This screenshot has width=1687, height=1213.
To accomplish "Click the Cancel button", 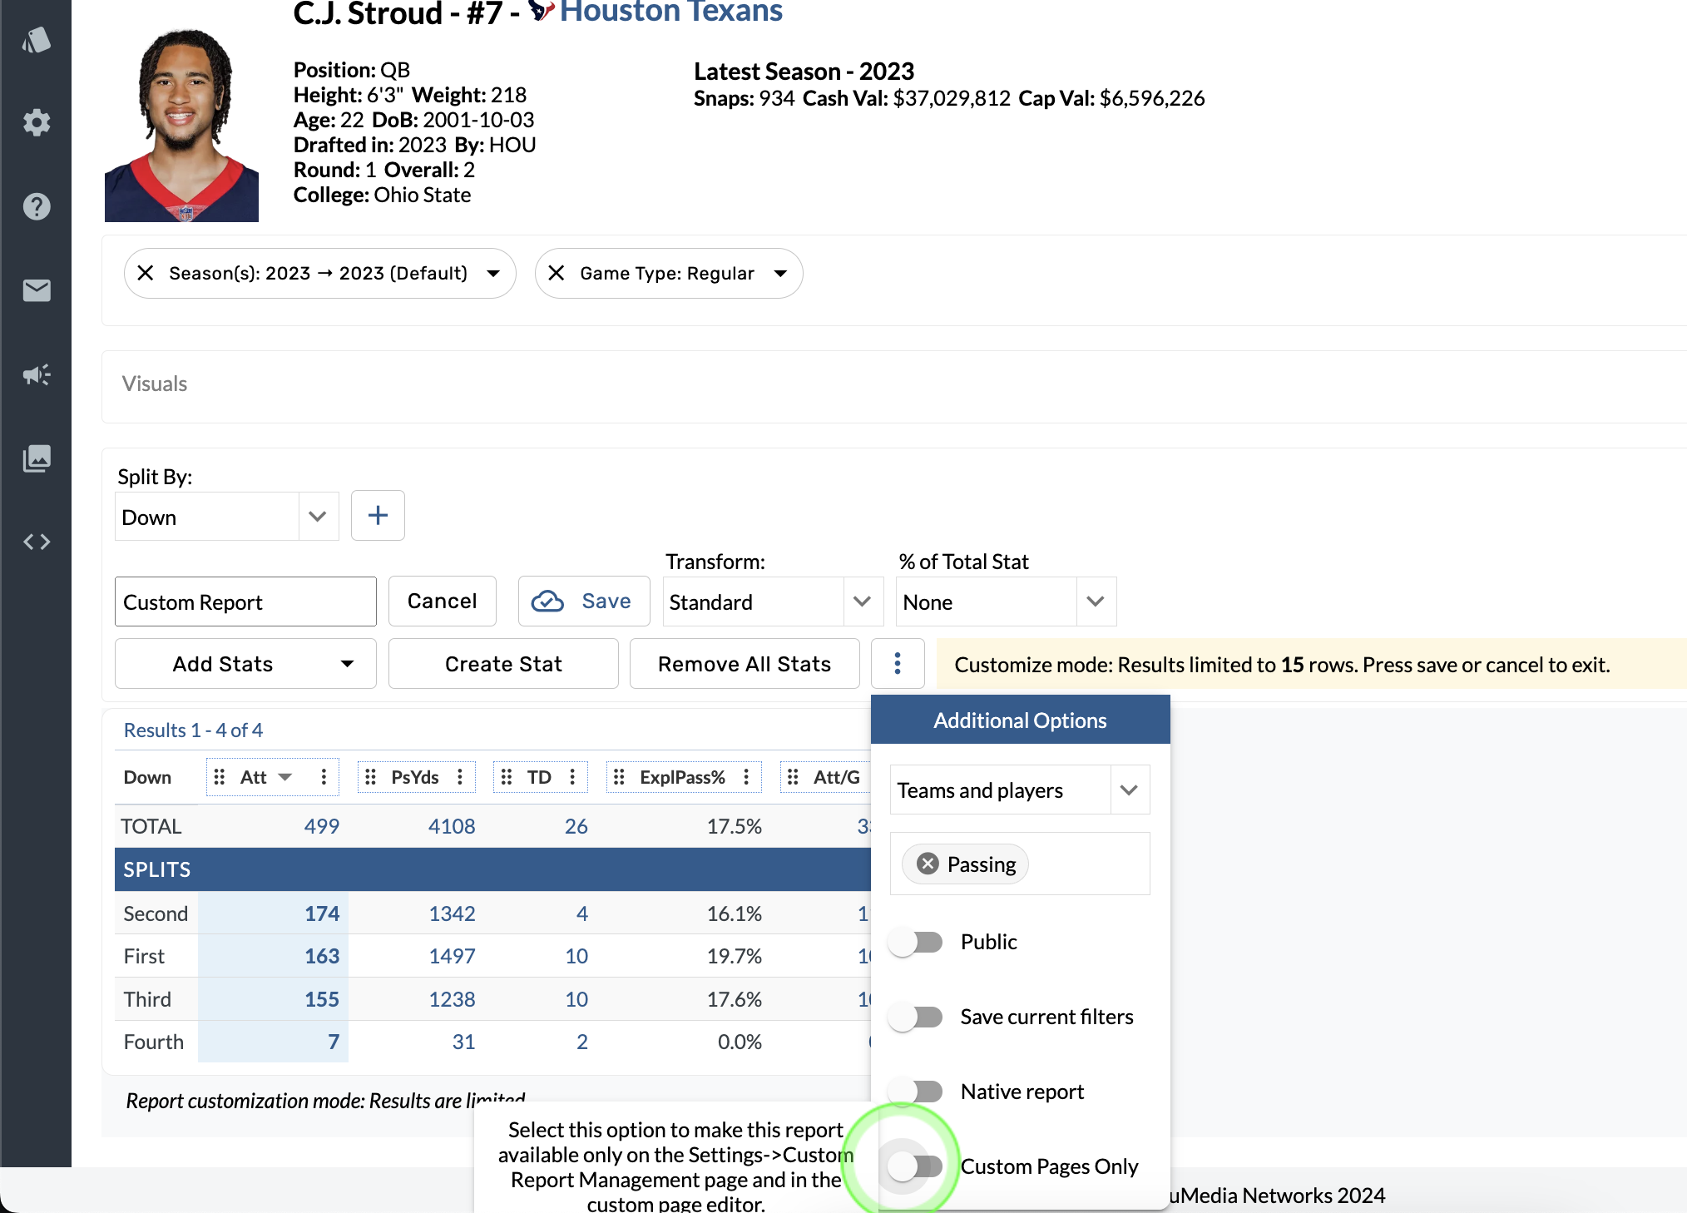I will point(442,602).
